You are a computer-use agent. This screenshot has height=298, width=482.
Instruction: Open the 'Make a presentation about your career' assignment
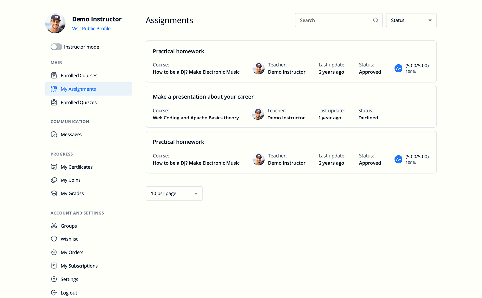click(203, 97)
